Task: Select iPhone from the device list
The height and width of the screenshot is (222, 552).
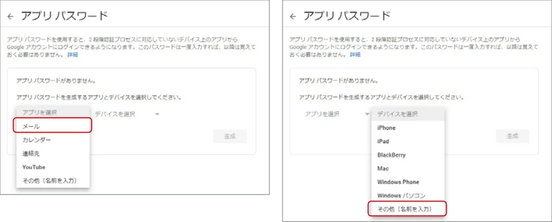Action: [408, 128]
